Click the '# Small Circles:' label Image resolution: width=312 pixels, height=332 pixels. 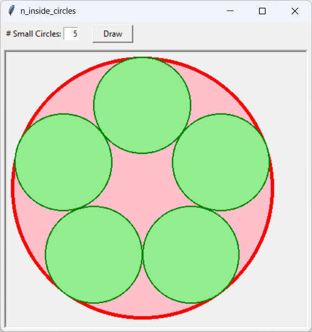[34, 34]
